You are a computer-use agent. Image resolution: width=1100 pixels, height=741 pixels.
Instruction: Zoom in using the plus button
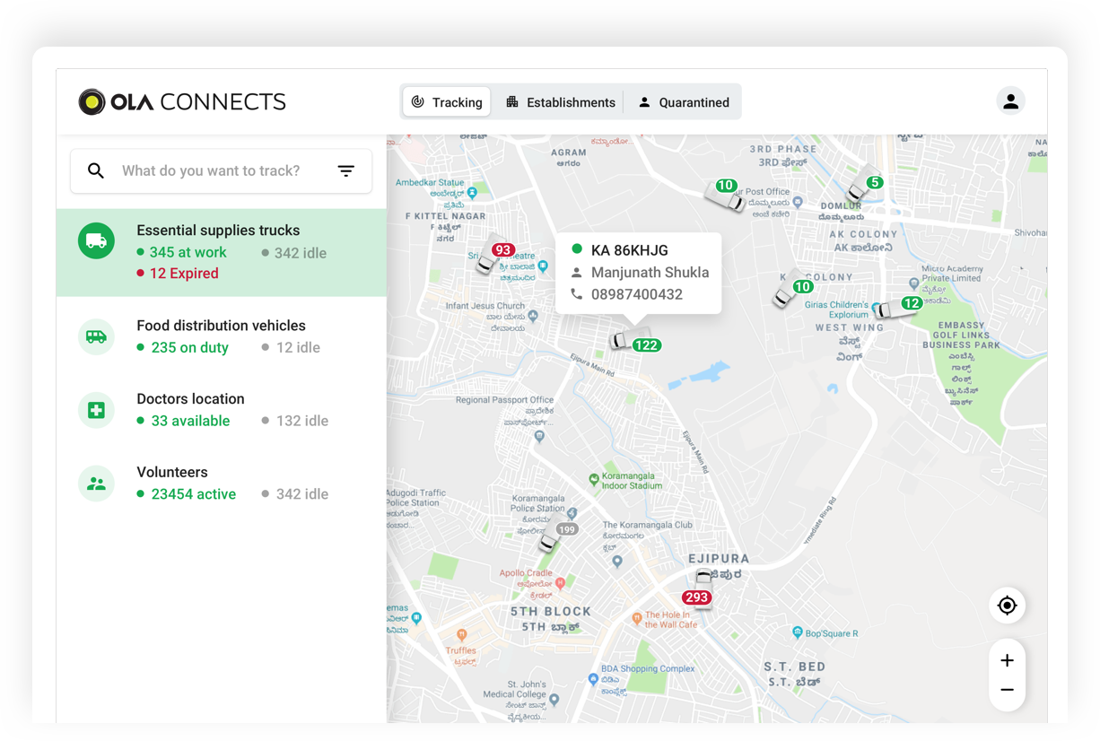pyautogui.click(x=1007, y=659)
